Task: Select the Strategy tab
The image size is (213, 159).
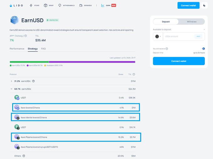Action: click(x=33, y=49)
